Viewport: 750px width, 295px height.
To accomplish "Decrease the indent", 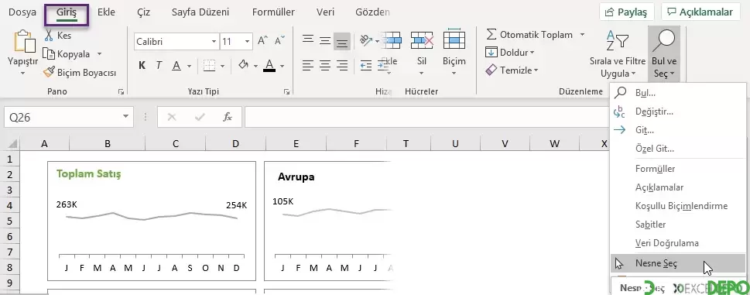I will (366, 66).
